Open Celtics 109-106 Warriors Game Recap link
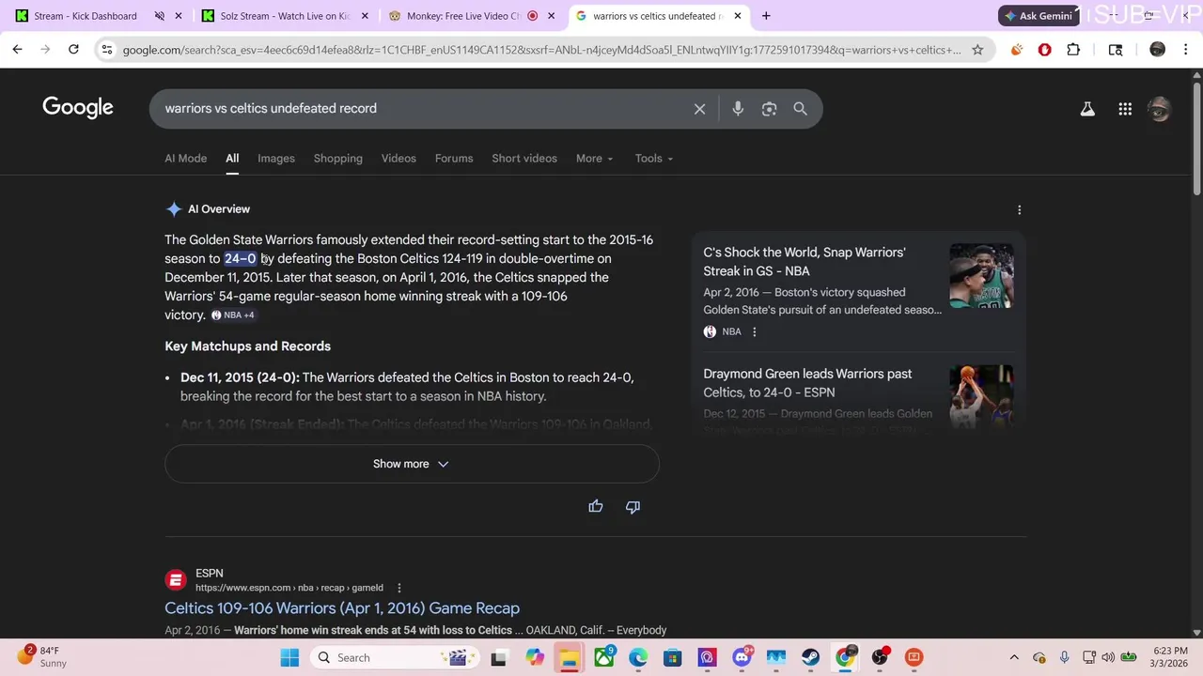The width and height of the screenshot is (1203, 676). click(x=342, y=608)
